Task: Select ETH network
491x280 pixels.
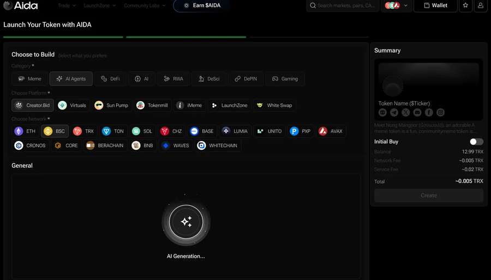Action: (x=25, y=131)
